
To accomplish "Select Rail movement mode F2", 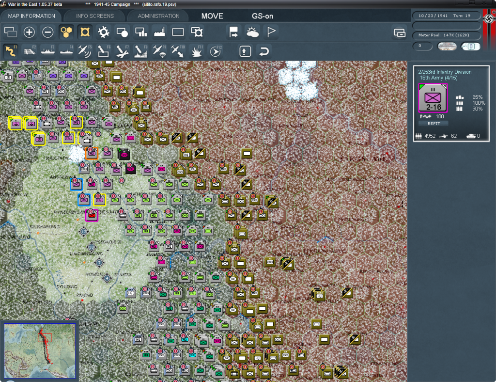I will (x=30, y=51).
